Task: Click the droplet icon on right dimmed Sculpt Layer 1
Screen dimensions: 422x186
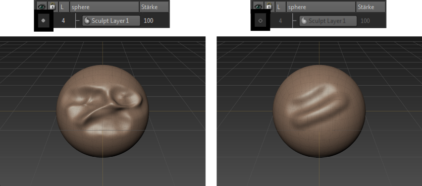Action: [304, 21]
